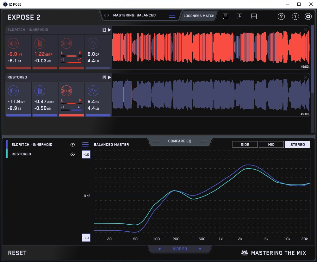Image resolution: width=317 pixels, height=262 pixels.
Task: Open the notes list icon
Action: pos(225,16)
